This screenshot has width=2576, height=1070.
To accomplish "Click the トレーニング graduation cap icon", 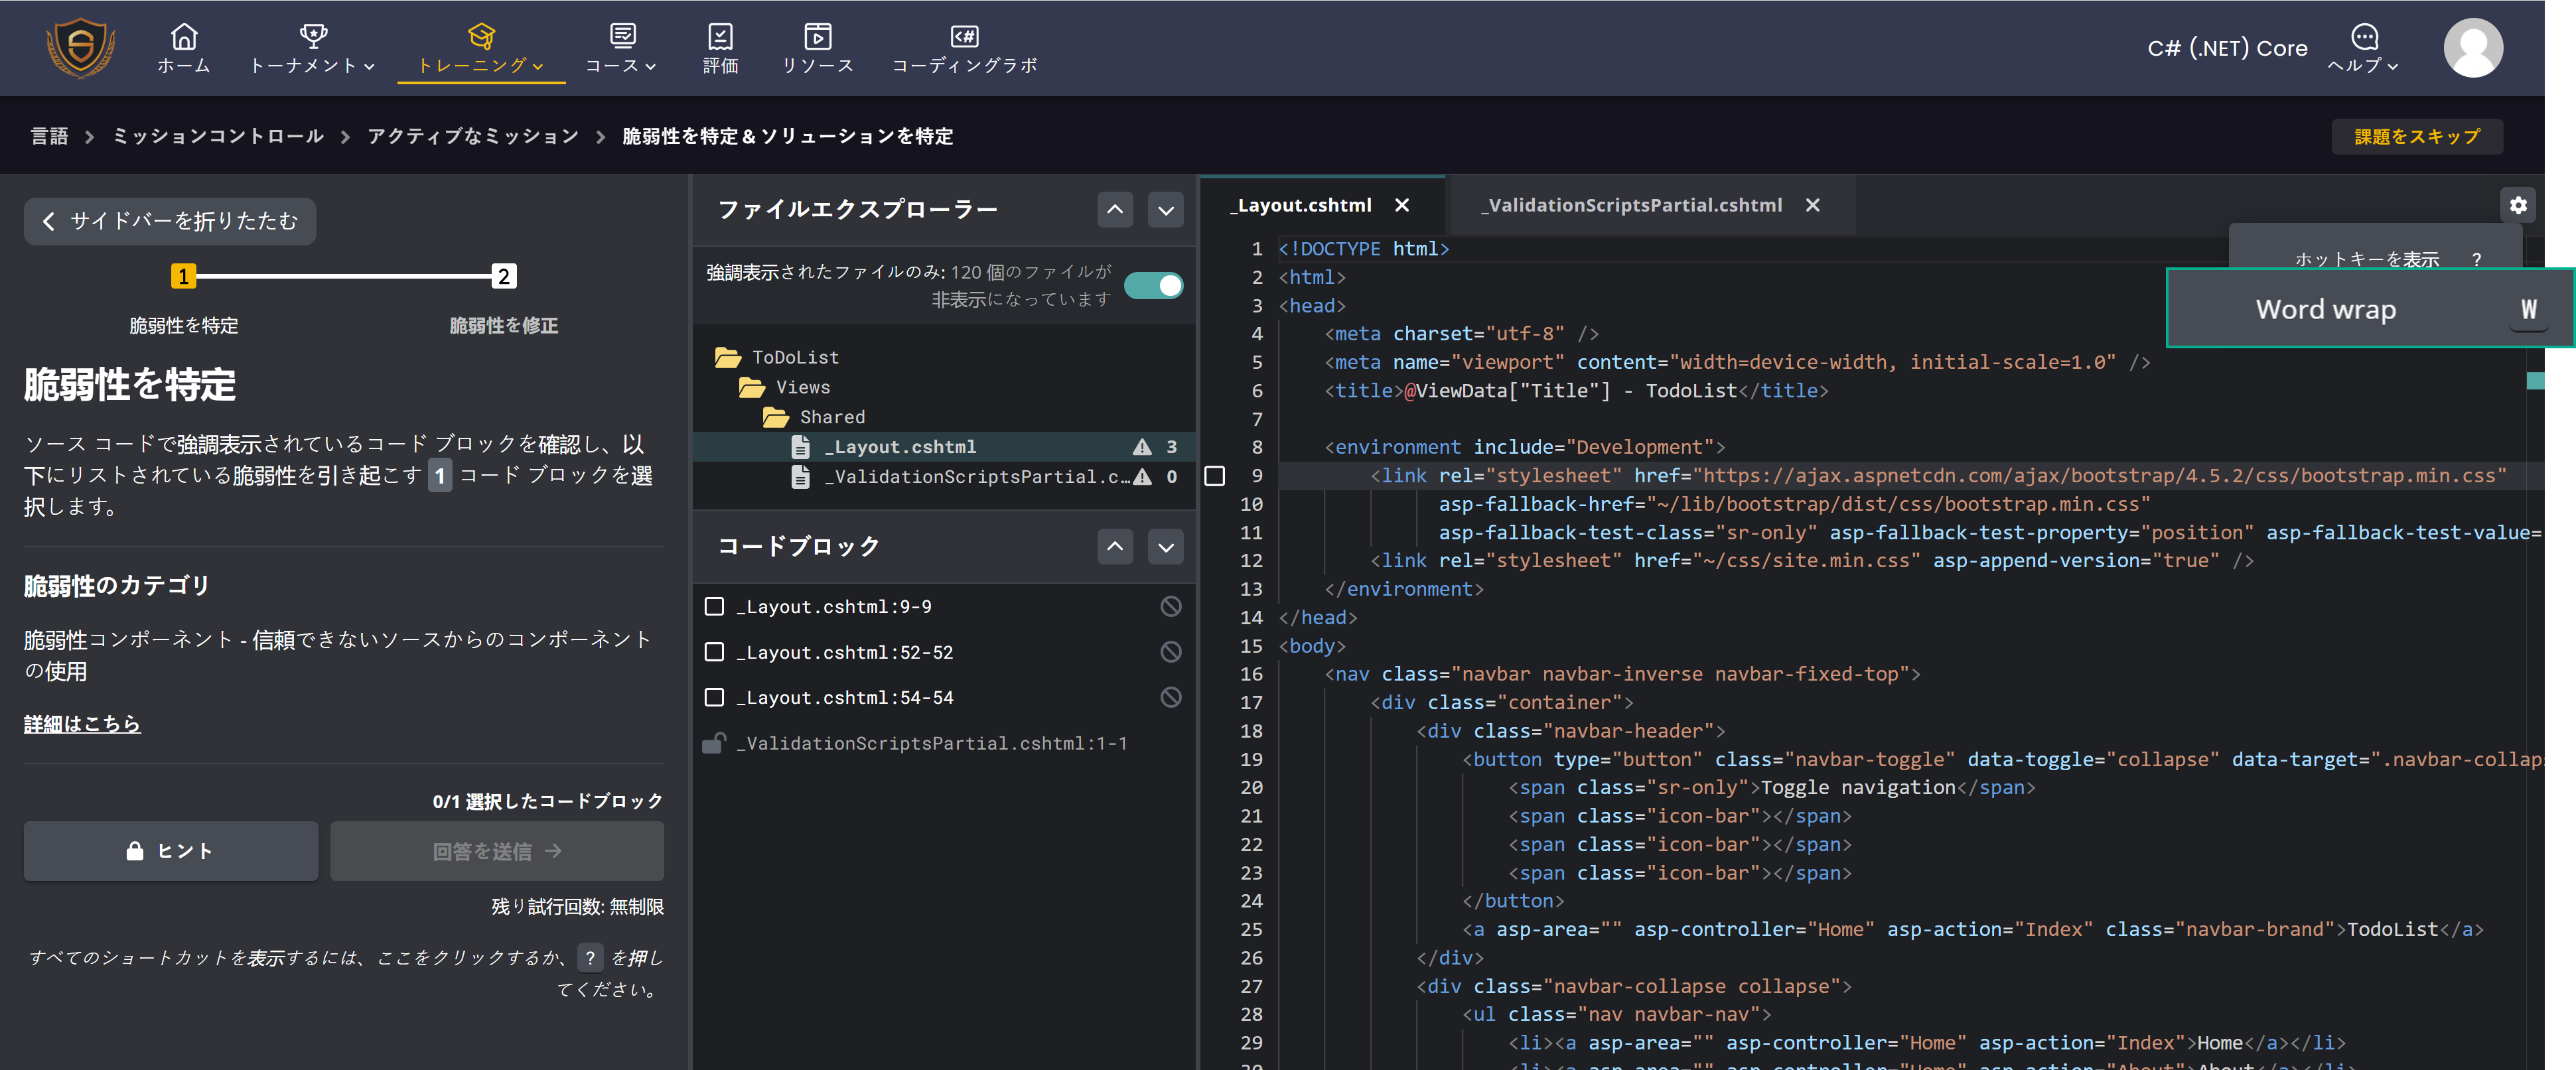I will coord(481,36).
